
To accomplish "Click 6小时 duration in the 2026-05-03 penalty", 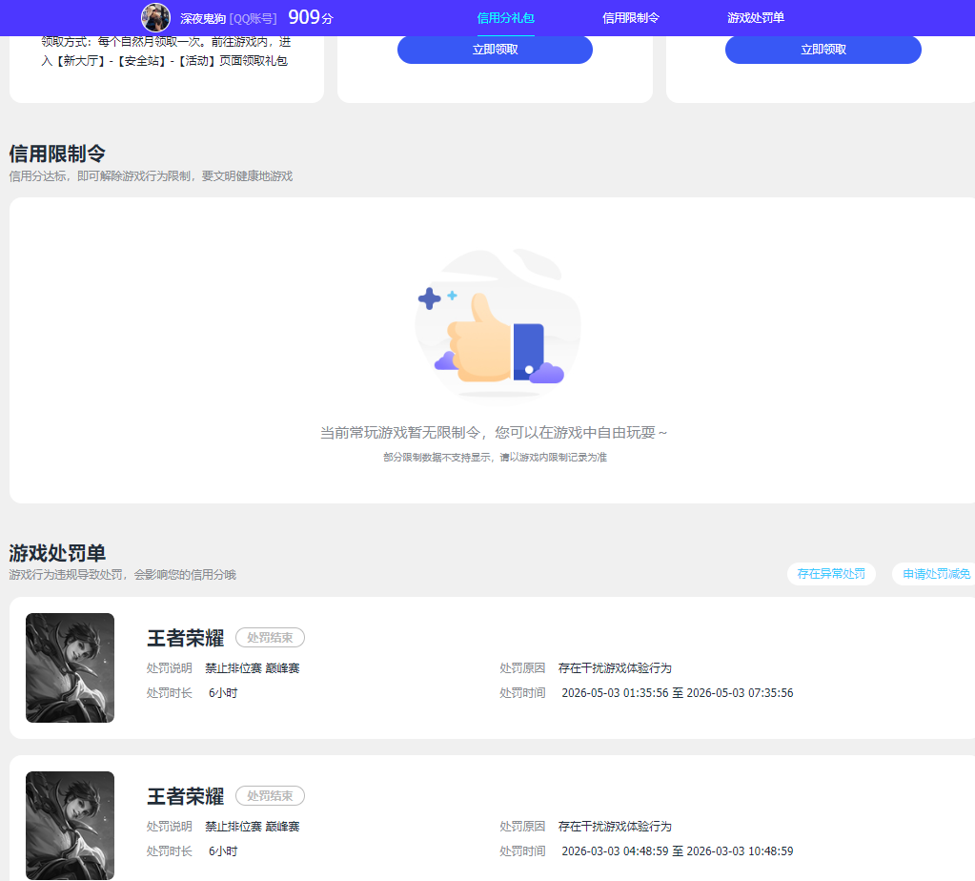I will tap(223, 693).
